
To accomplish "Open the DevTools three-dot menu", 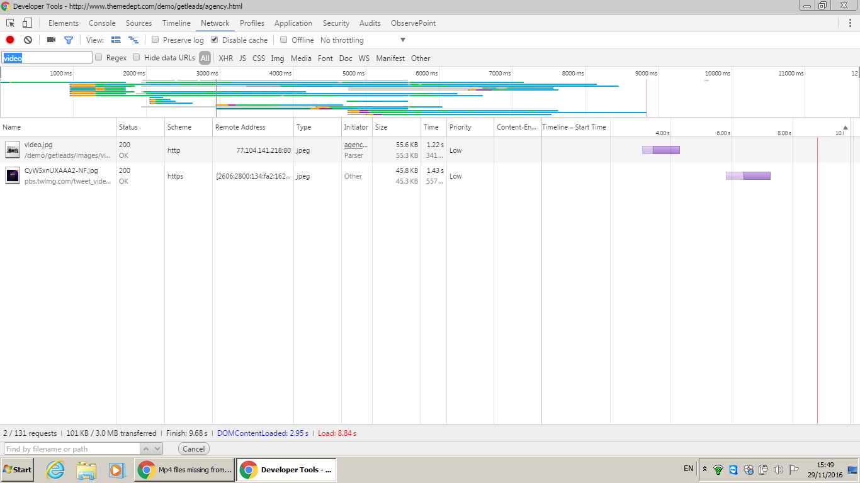I will coord(850,23).
